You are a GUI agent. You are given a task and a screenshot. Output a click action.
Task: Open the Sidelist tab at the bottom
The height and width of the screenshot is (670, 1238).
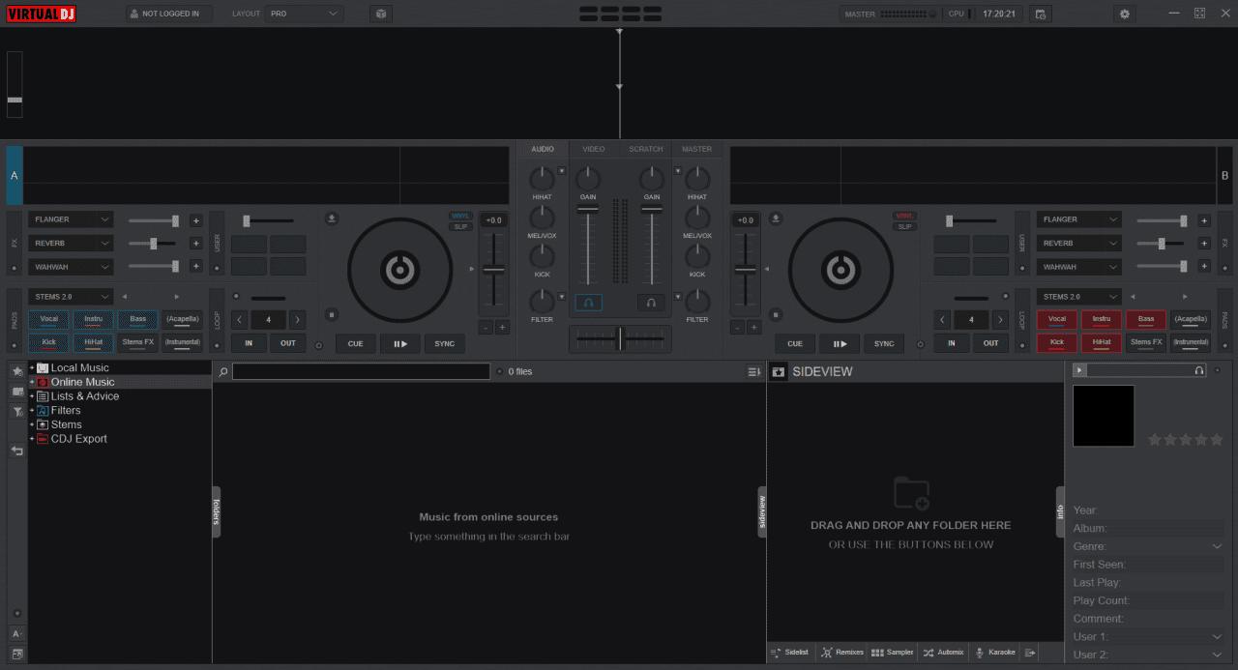(790, 652)
